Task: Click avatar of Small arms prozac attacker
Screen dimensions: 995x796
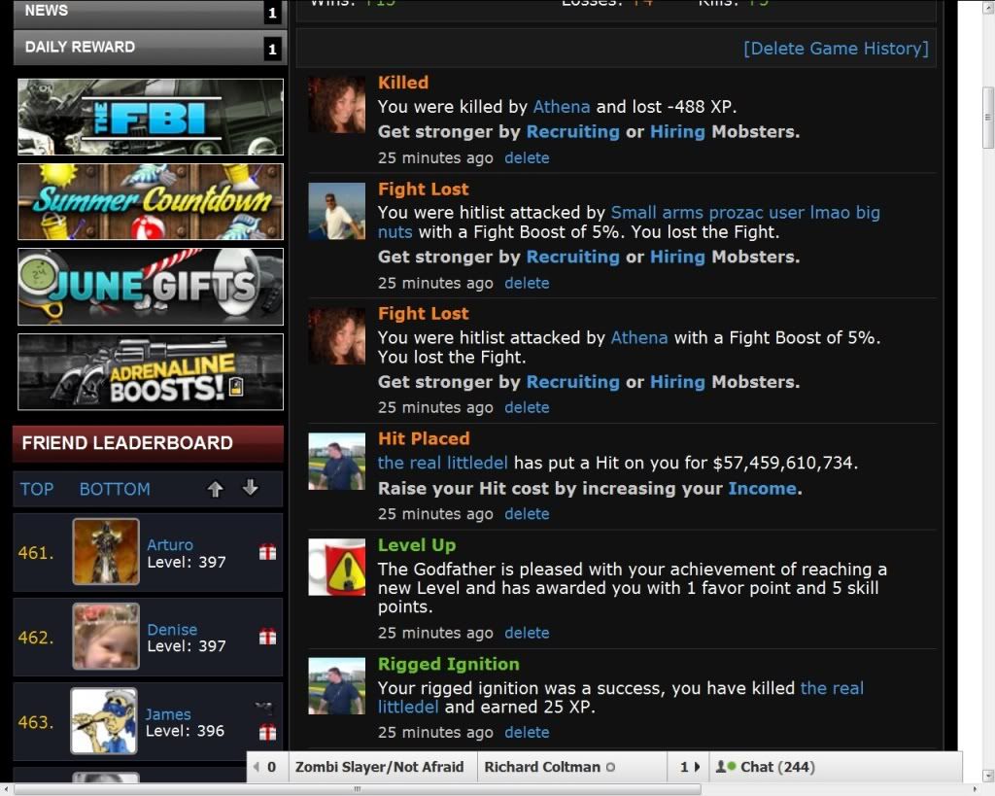Action: 336,211
